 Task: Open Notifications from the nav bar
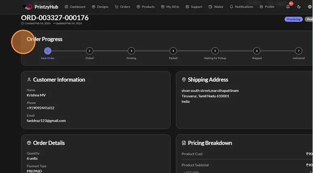pyautogui.click(x=242, y=7)
